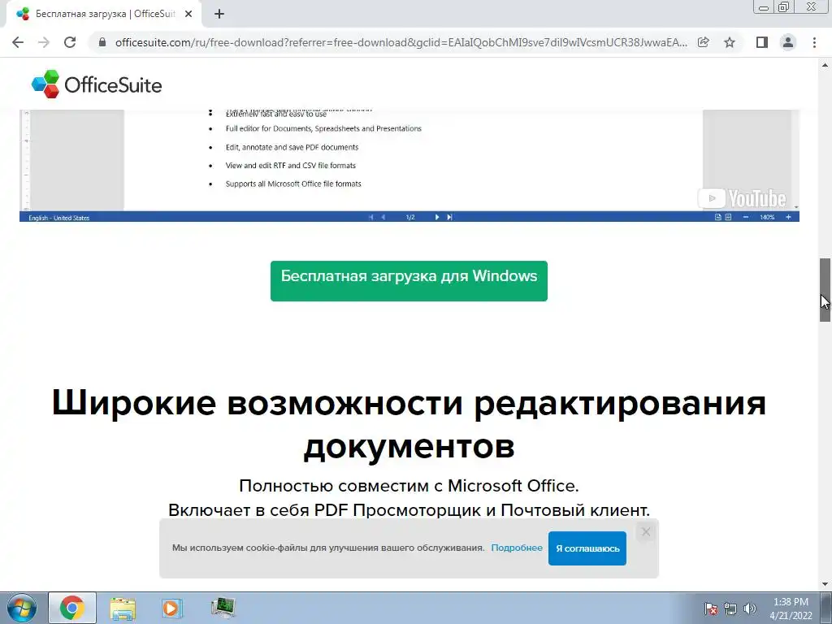Open the Windows Start menu
The image size is (832, 624).
pos(21,608)
